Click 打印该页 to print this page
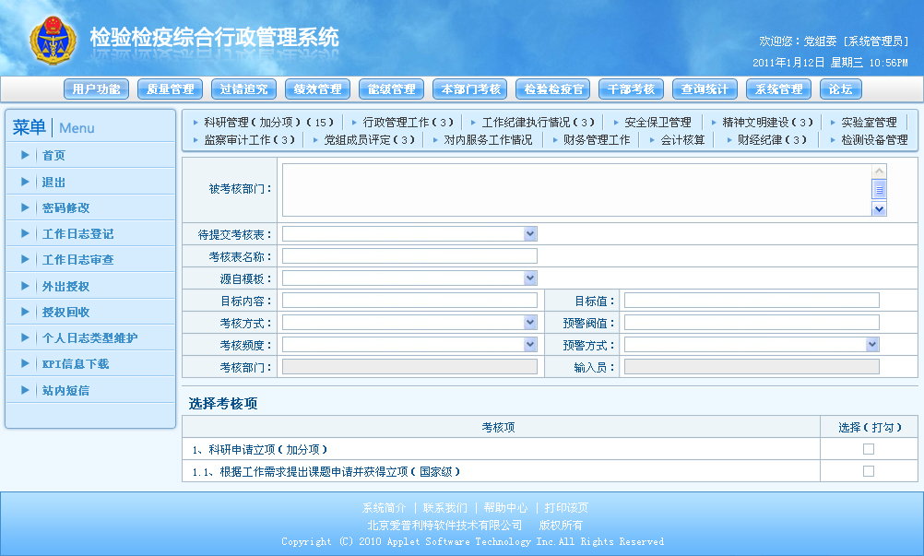This screenshot has width=924, height=556. [568, 506]
